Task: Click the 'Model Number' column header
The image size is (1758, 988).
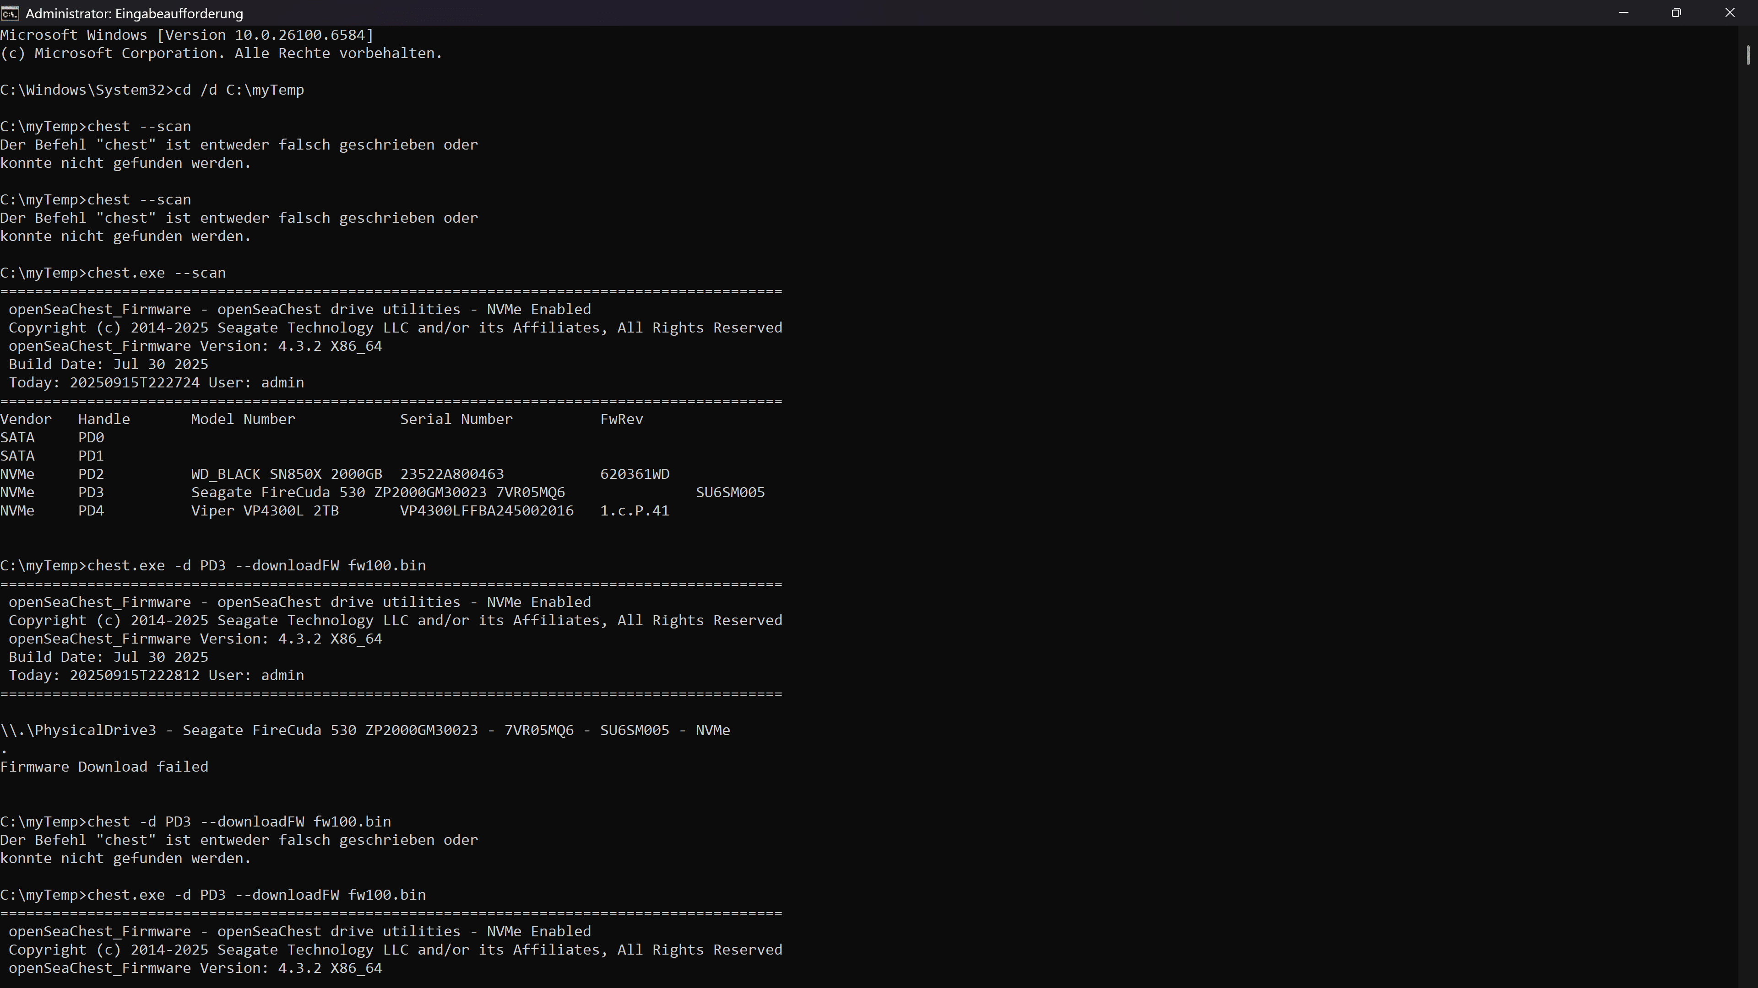Action: (243, 419)
